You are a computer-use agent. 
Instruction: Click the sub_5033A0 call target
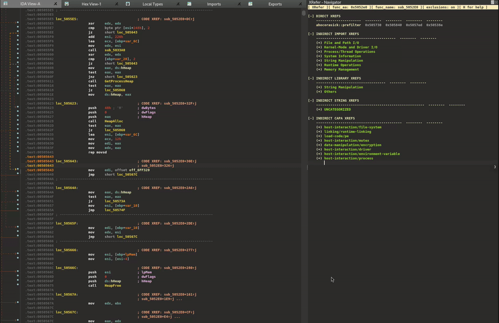(x=115, y=50)
